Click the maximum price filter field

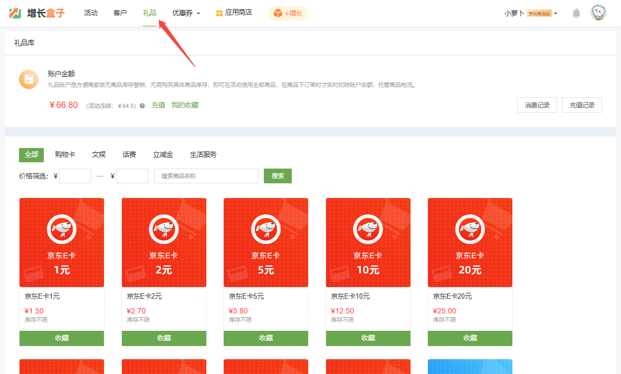tap(132, 176)
